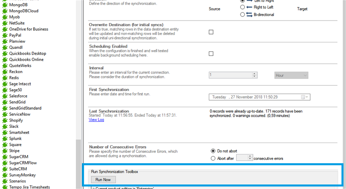Select the Bi-directional radio option
This screenshot has width=346, height=189.
tap(242, 15)
